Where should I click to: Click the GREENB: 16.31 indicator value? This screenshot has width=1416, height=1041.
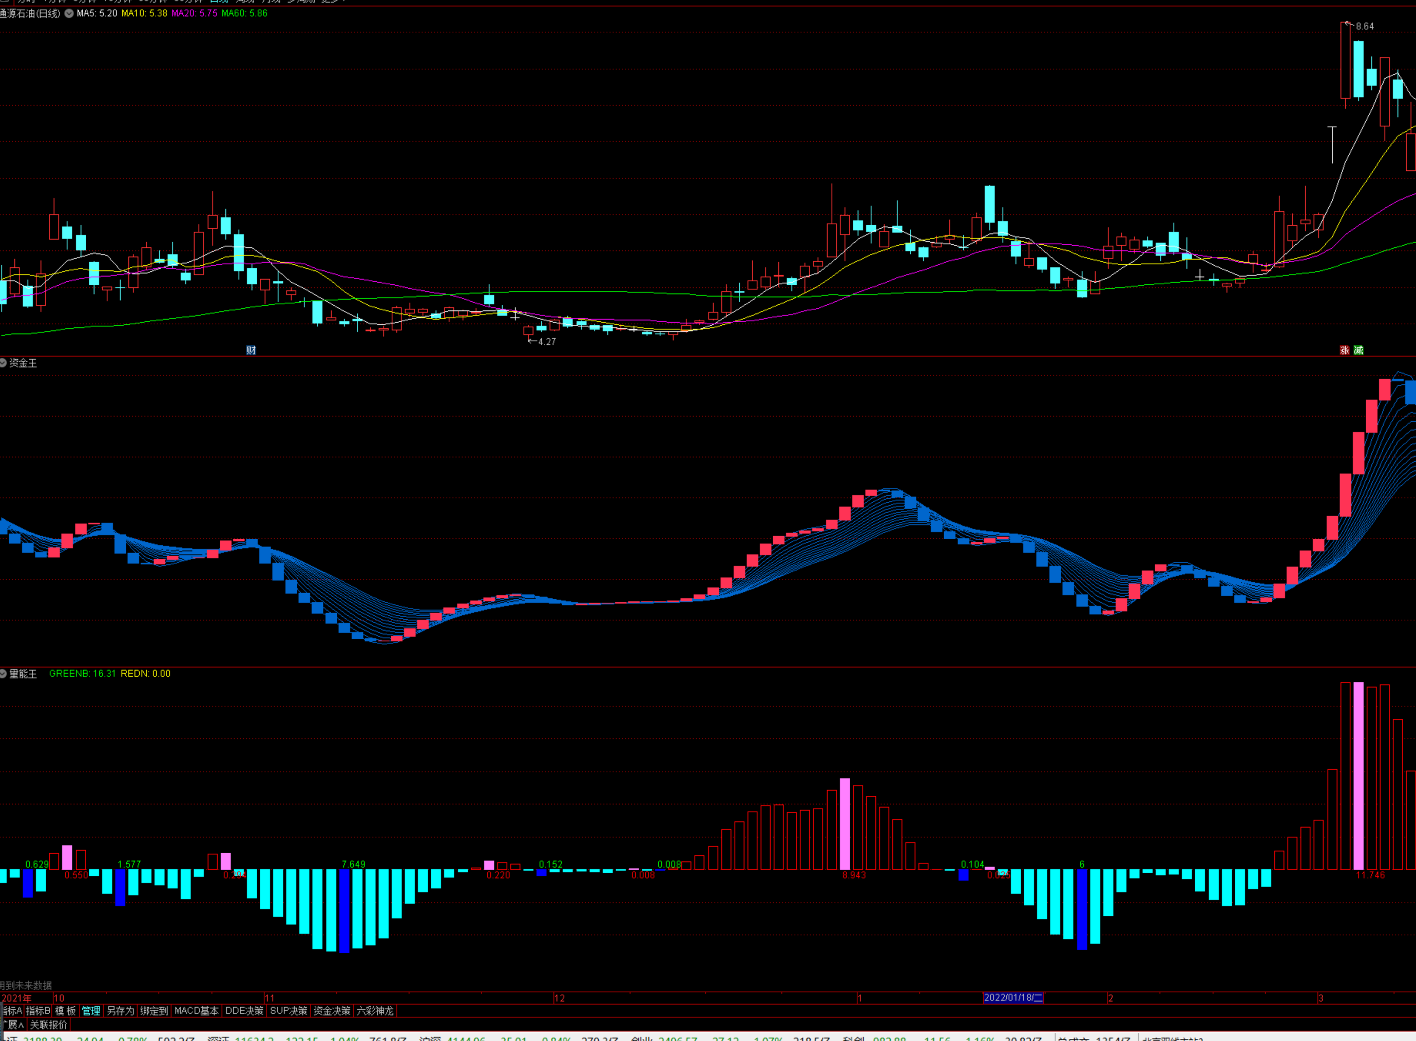(83, 674)
